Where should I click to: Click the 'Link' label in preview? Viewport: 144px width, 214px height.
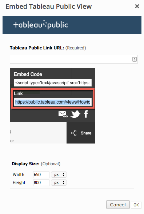coord(18,94)
